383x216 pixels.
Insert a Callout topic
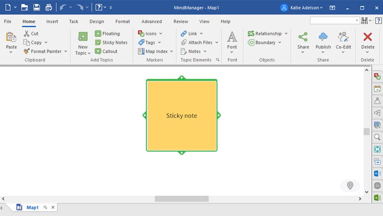106,51
